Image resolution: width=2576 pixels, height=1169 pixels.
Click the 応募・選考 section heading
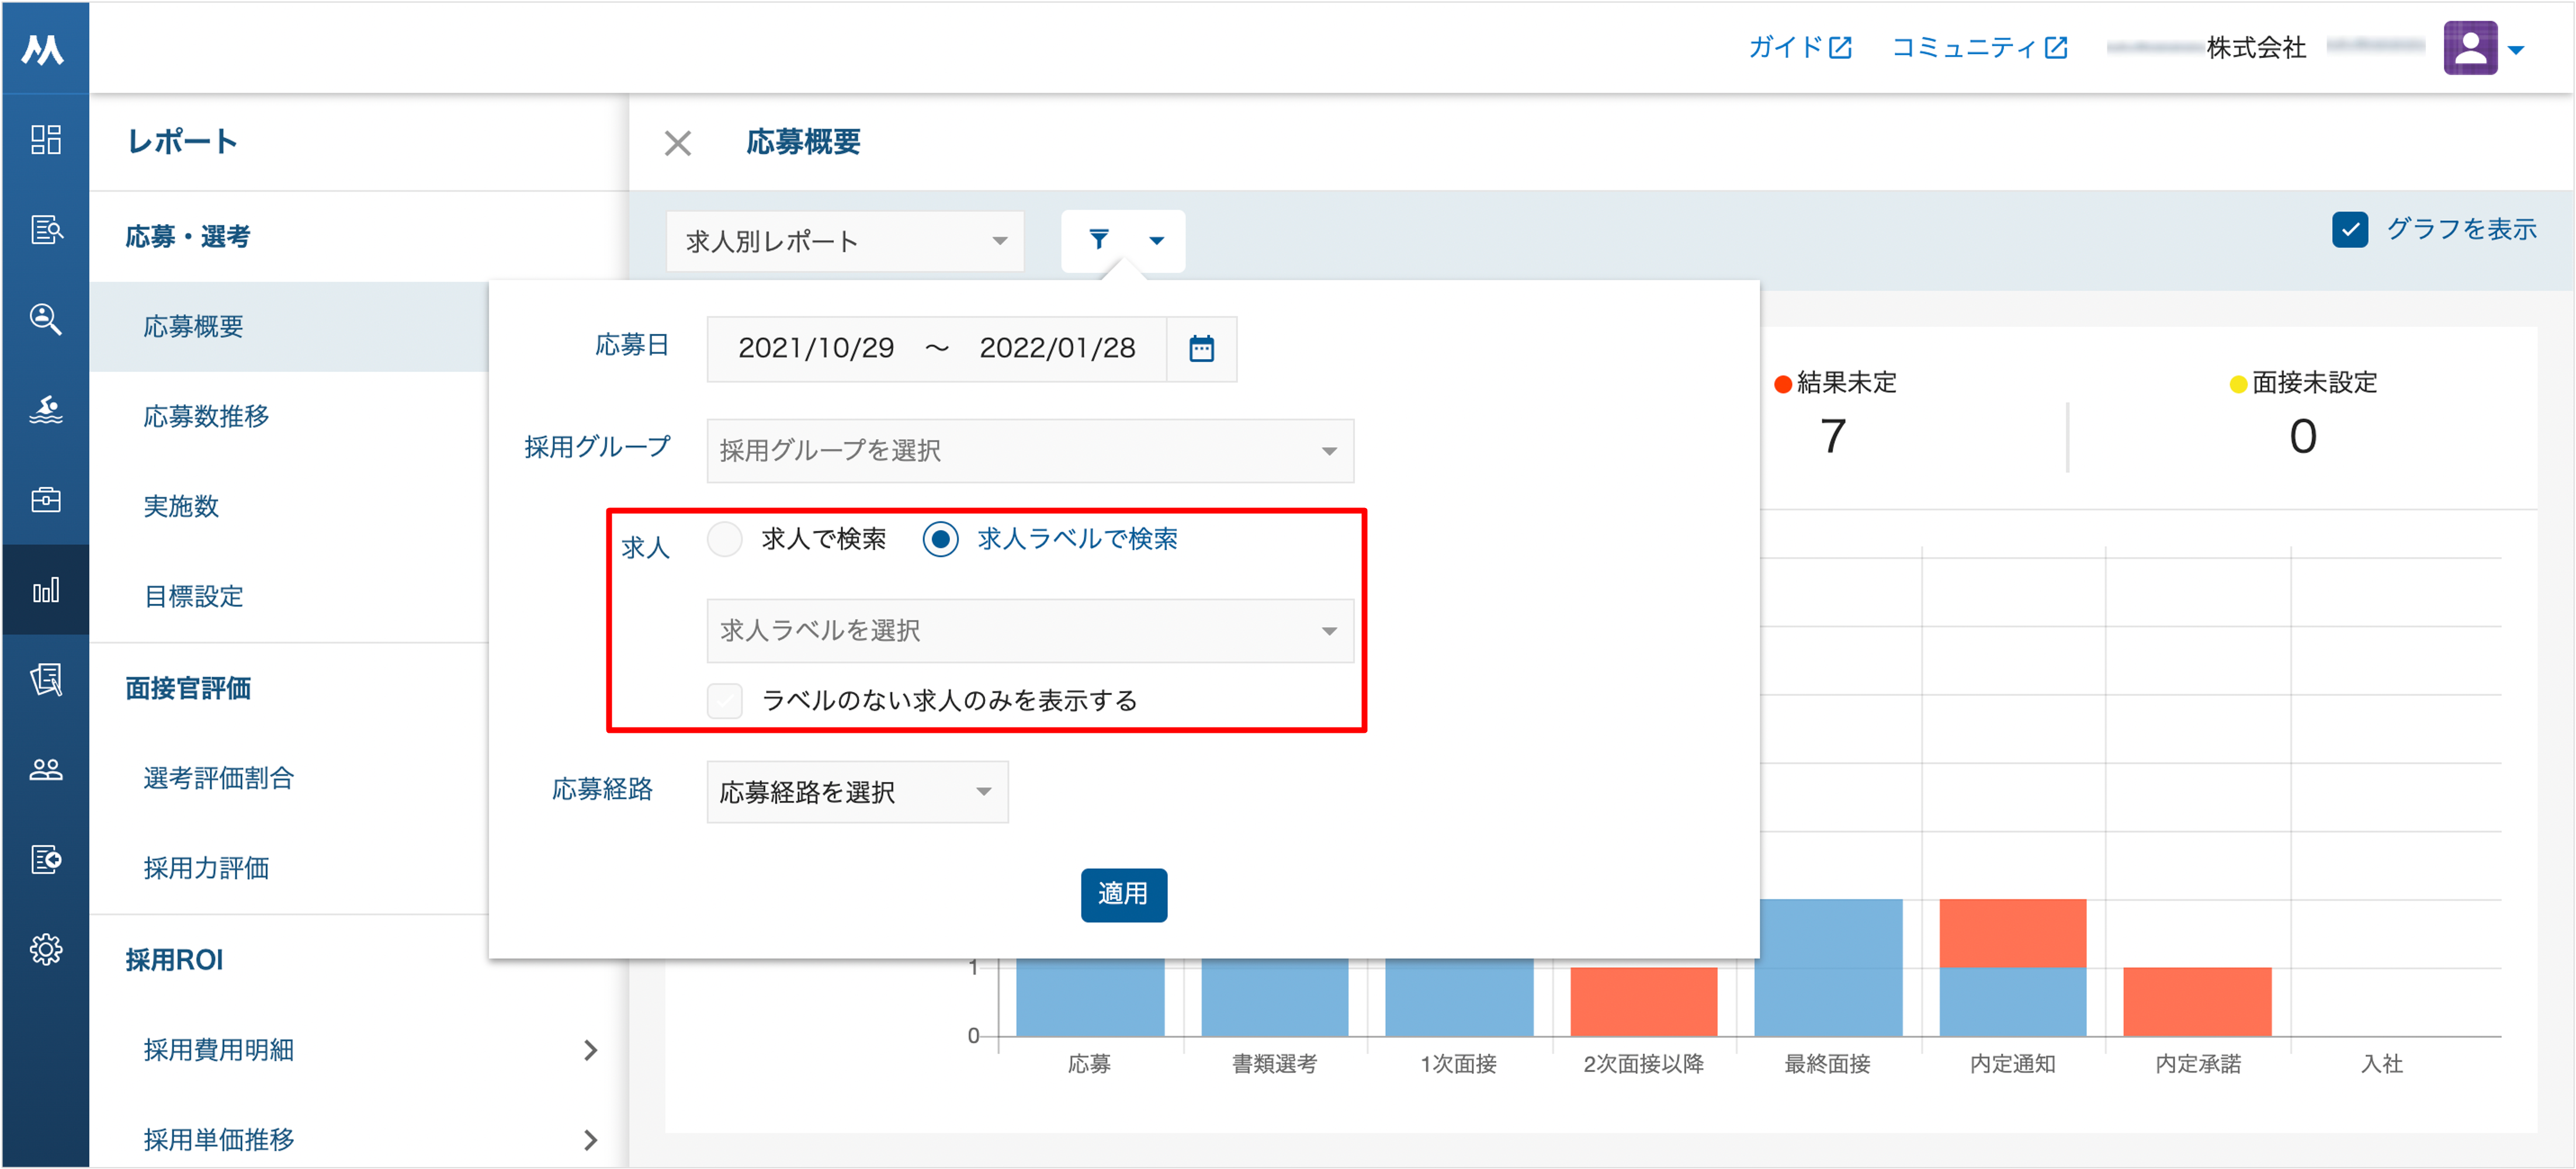(188, 237)
